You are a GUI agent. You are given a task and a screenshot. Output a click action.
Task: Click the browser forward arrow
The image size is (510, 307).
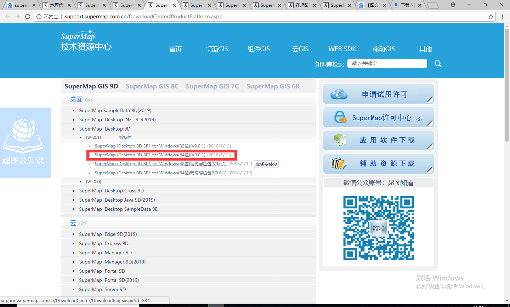point(18,17)
